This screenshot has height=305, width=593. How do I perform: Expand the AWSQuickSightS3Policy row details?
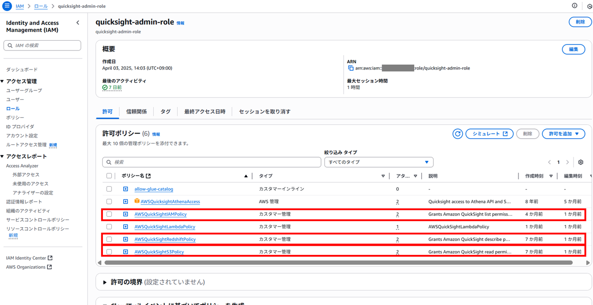(126, 252)
